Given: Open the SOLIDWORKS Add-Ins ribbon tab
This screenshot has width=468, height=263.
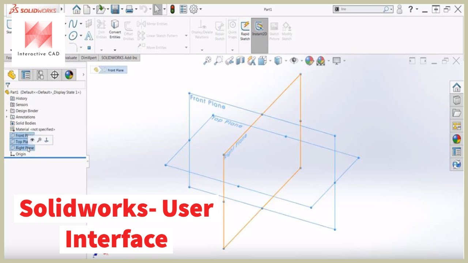Looking at the screenshot, I should pos(119,58).
